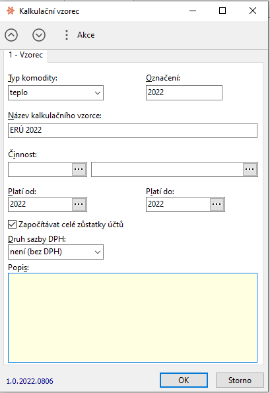Open first Činnost lookup ellipsis button

(79, 169)
